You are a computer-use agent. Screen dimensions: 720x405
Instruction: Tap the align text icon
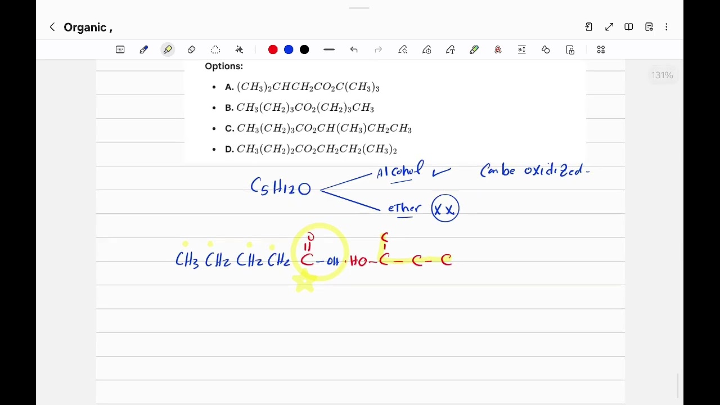(522, 49)
